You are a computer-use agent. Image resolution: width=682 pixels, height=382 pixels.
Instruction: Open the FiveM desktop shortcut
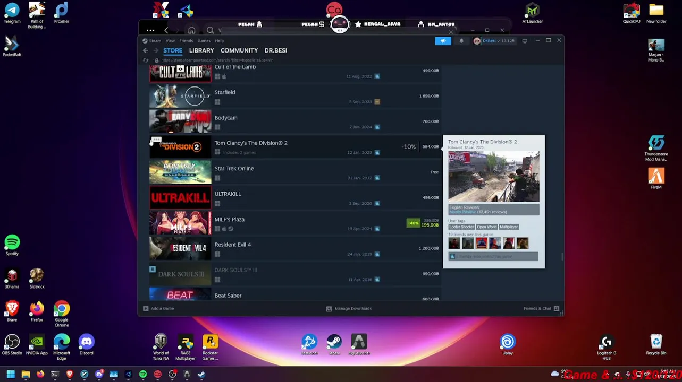(656, 179)
